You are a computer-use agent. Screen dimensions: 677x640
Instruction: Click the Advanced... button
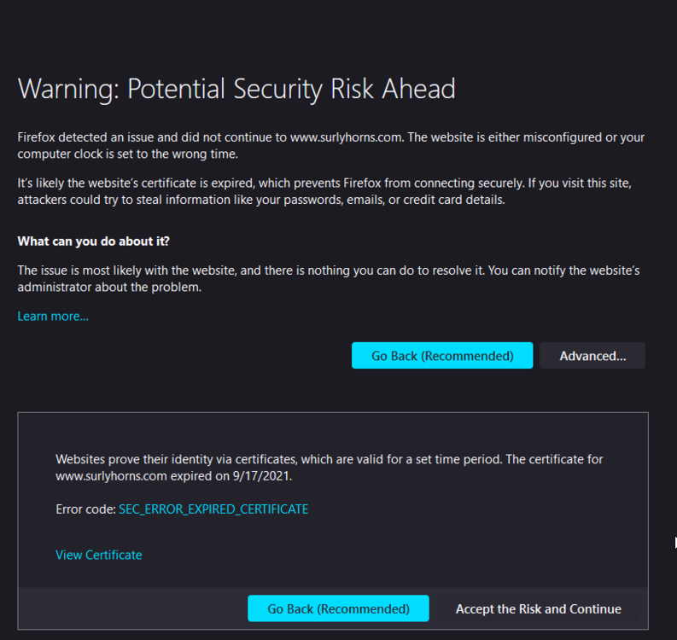[592, 356]
